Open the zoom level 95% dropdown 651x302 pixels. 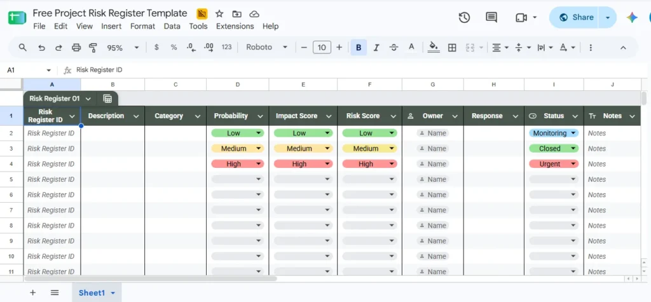[x=123, y=48]
